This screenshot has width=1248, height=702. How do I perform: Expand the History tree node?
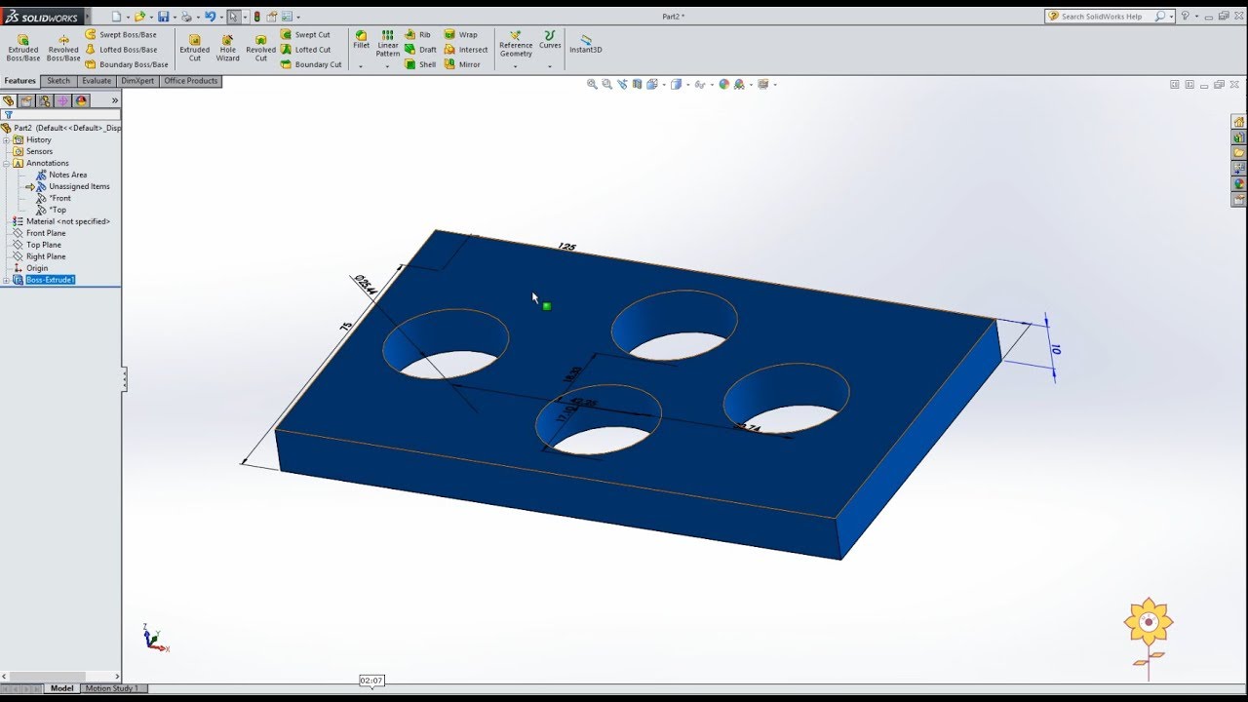(6, 140)
